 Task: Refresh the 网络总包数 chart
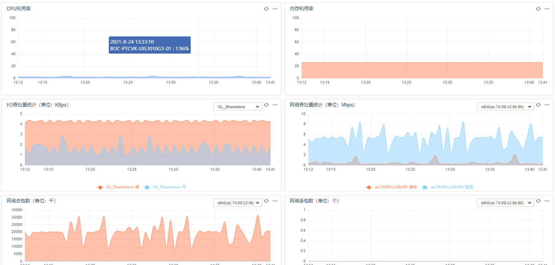pyautogui.click(x=266, y=201)
